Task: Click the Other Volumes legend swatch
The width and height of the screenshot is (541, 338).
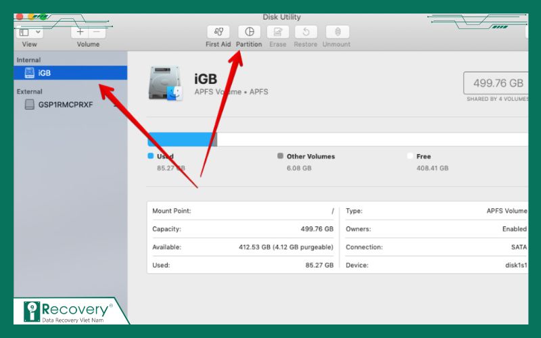Action: click(280, 156)
